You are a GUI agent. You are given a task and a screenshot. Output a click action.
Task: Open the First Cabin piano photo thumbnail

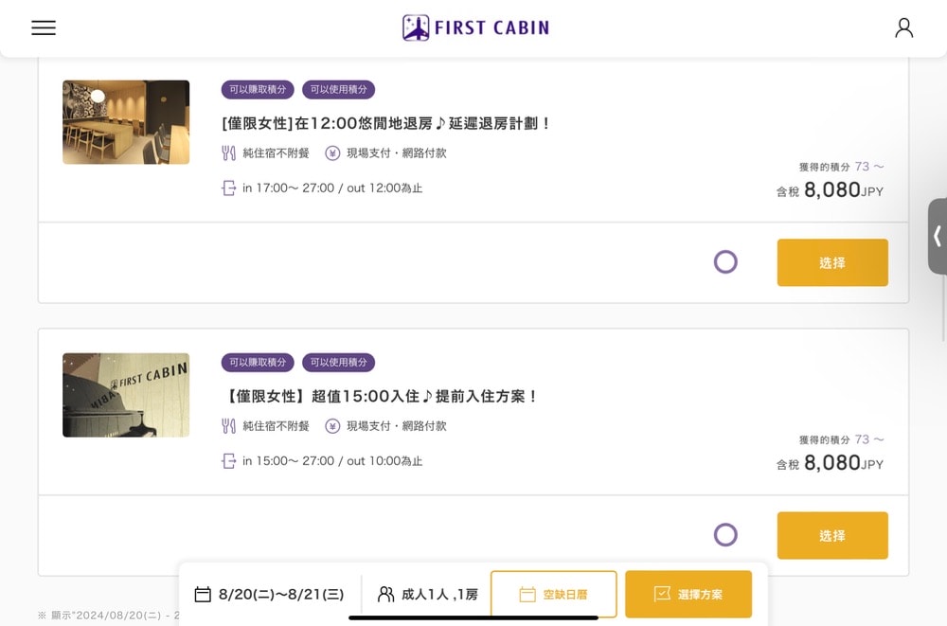pos(126,395)
